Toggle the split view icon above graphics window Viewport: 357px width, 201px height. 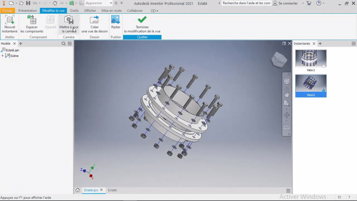pos(284,43)
